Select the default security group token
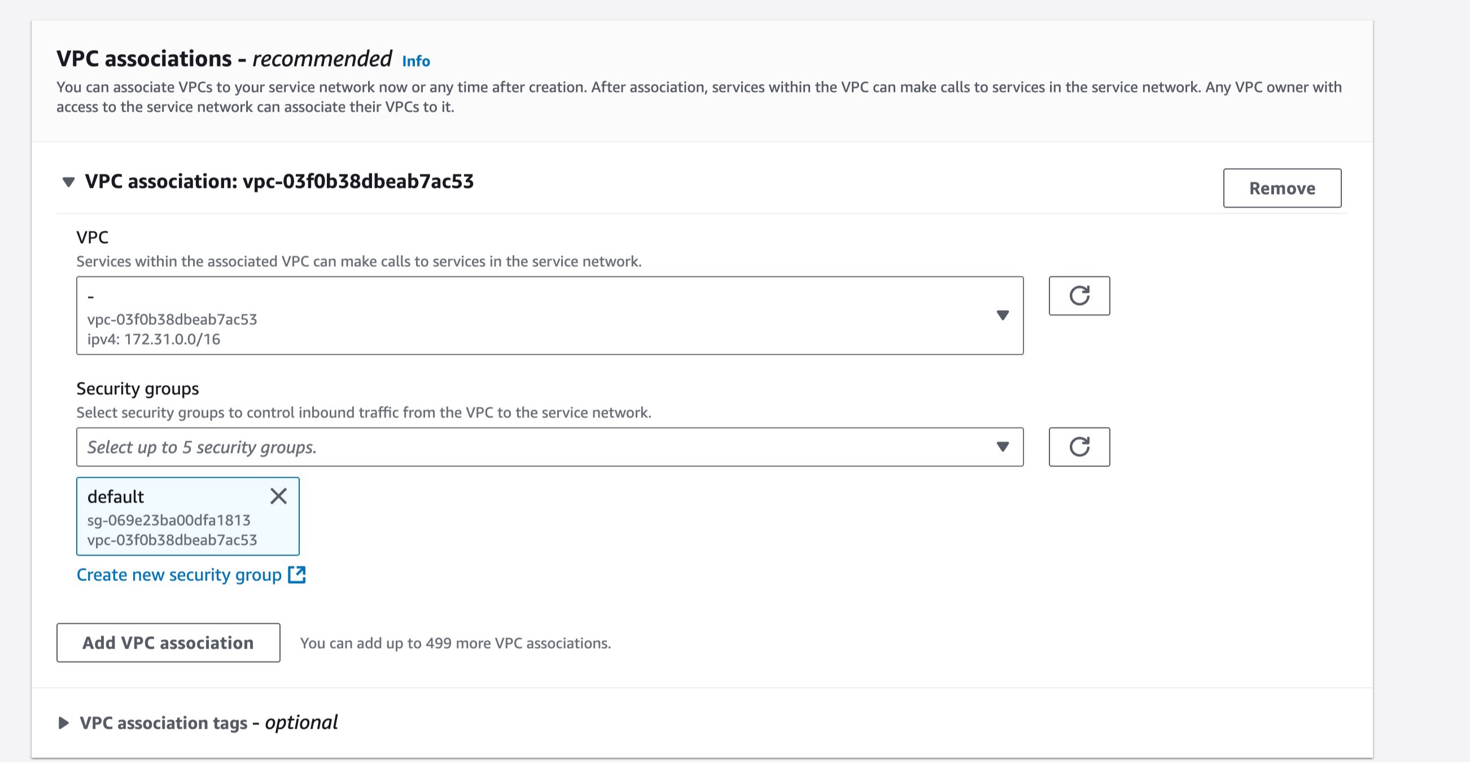The width and height of the screenshot is (1470, 762). (188, 516)
